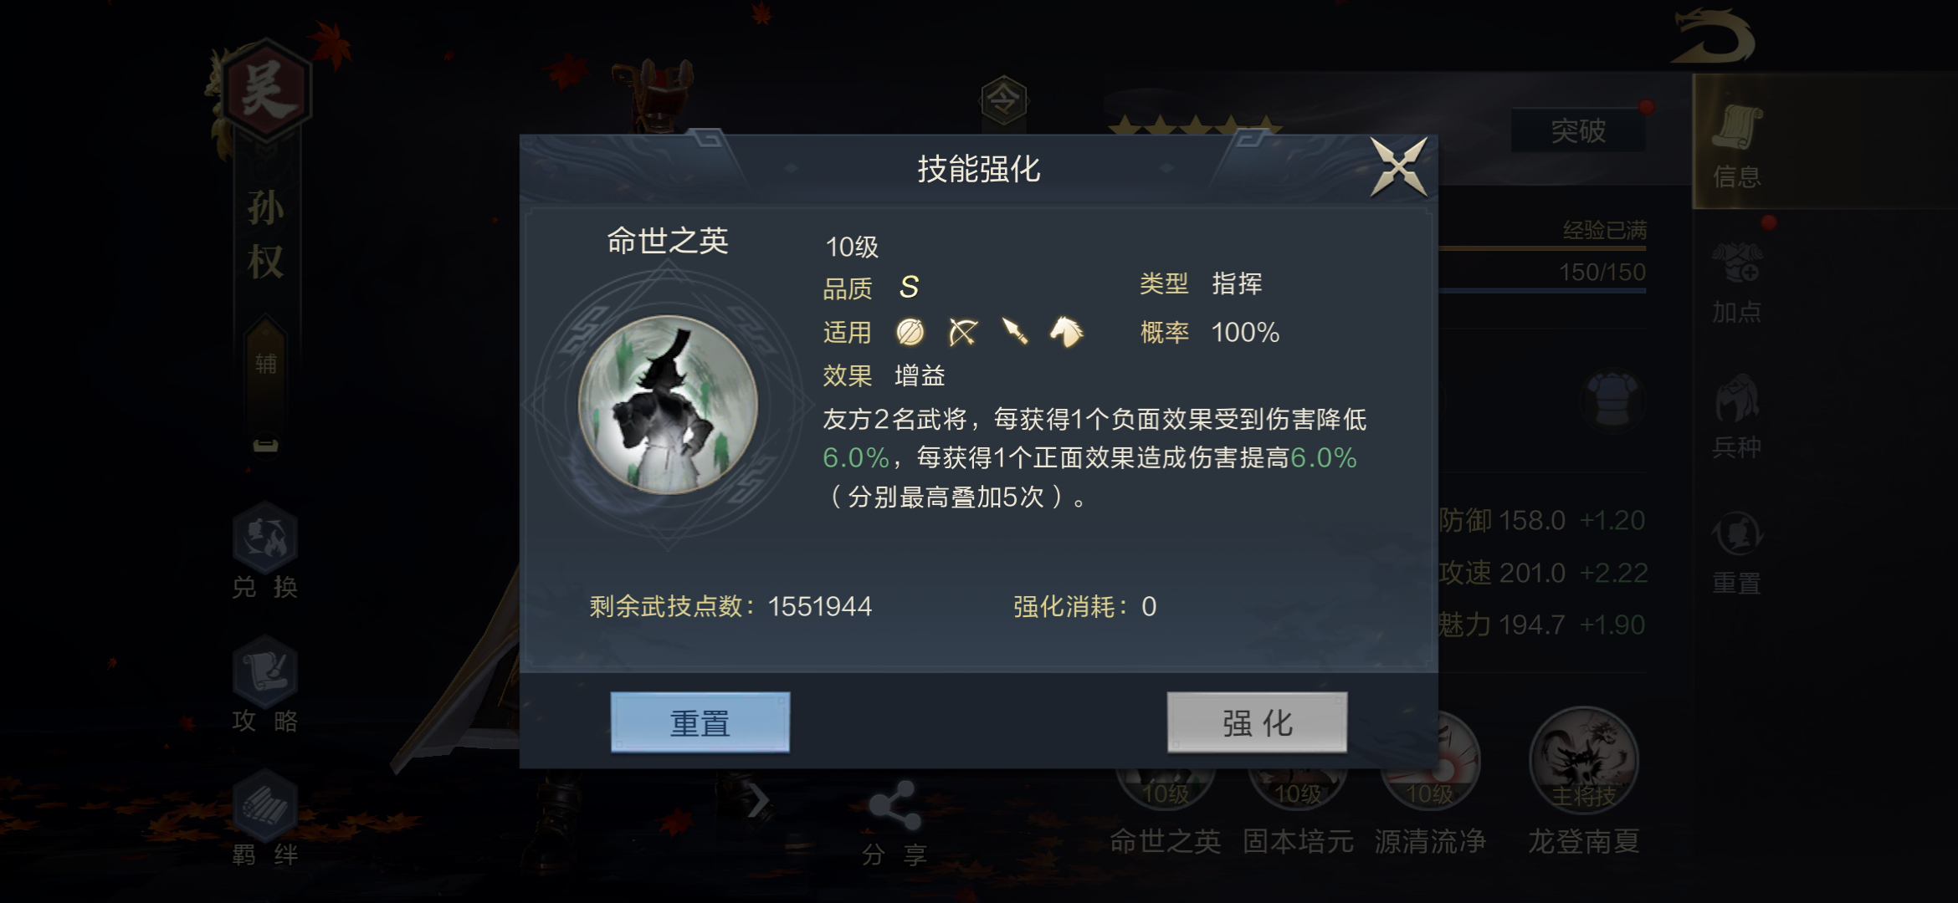Click the 命世之英 skill portrait

(668, 405)
